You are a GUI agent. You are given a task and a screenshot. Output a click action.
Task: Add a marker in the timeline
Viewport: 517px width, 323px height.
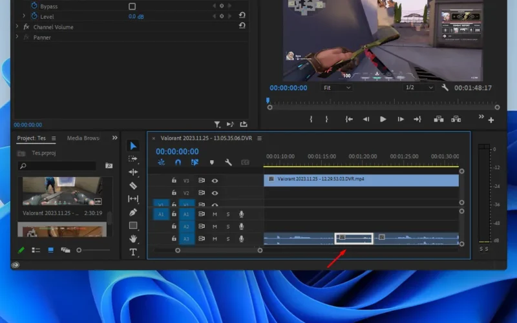coord(212,162)
